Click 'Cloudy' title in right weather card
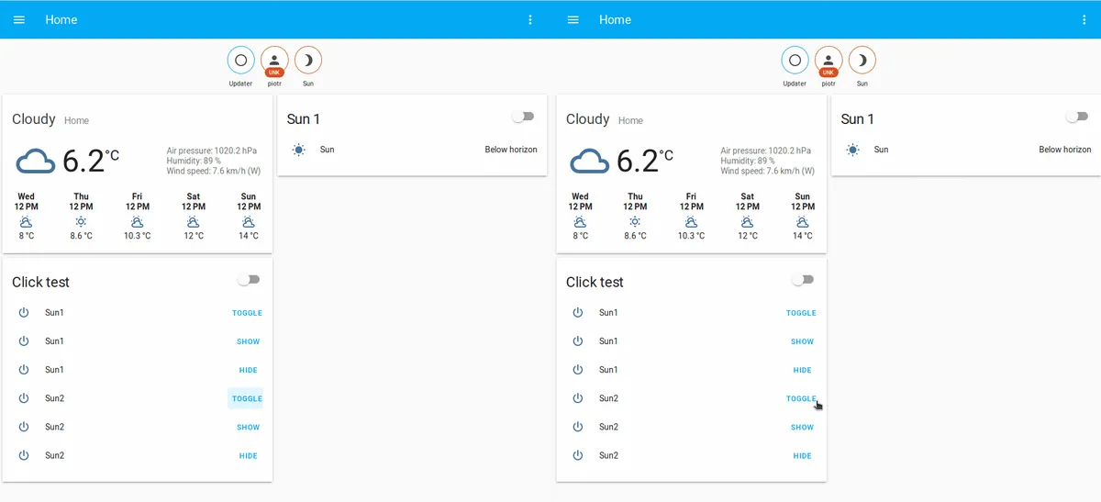1101x502 pixels. [588, 119]
